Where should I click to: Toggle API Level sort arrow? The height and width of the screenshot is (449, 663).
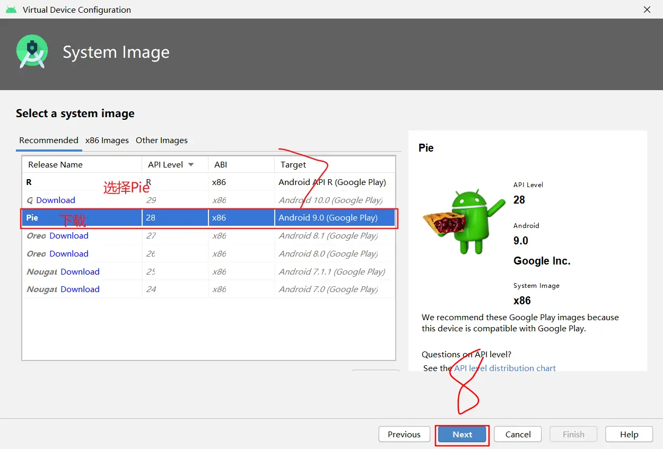[x=191, y=165]
